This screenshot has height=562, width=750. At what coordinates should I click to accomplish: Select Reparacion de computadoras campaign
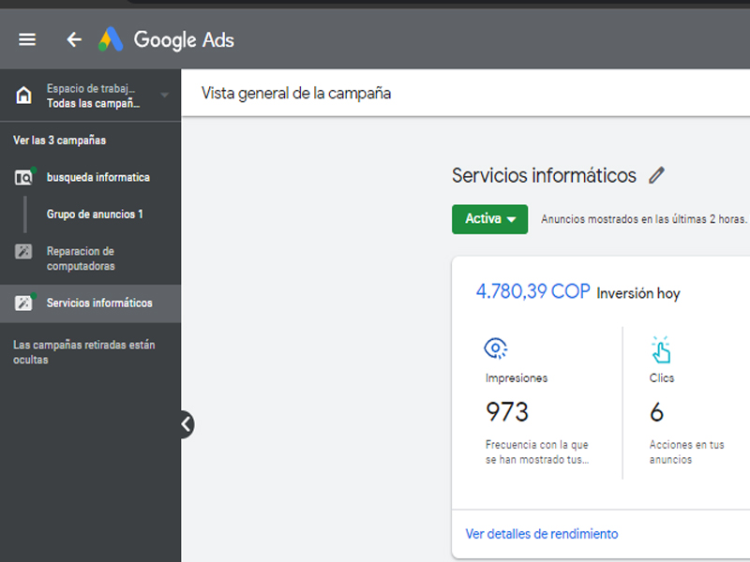[x=81, y=259]
